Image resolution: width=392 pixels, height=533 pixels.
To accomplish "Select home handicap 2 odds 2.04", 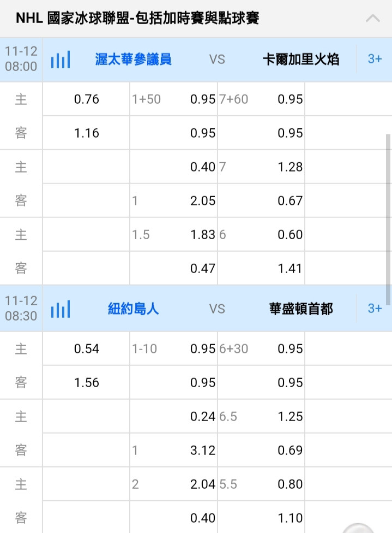I will click(174, 484).
